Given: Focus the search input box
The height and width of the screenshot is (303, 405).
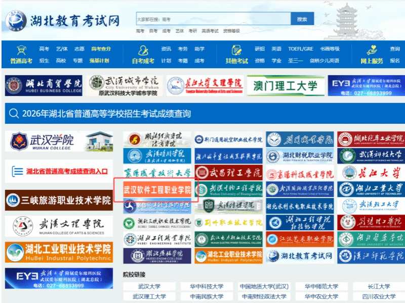Looking at the screenshot, I should tap(213, 19).
